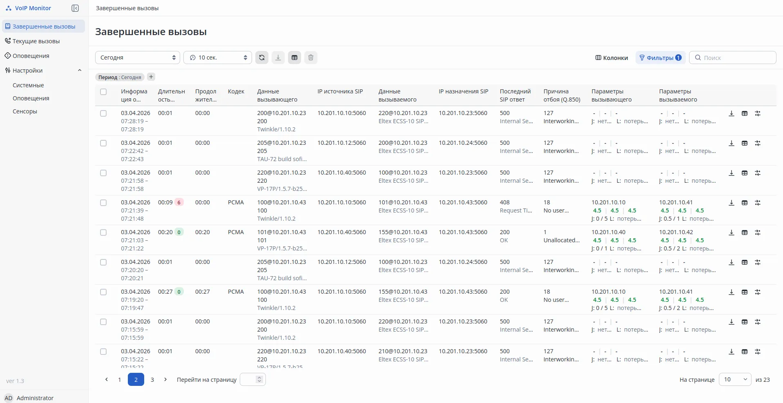Click the trash delete icon in toolbar

click(311, 58)
